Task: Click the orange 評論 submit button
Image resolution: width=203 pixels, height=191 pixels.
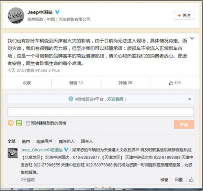Action: 184,124
